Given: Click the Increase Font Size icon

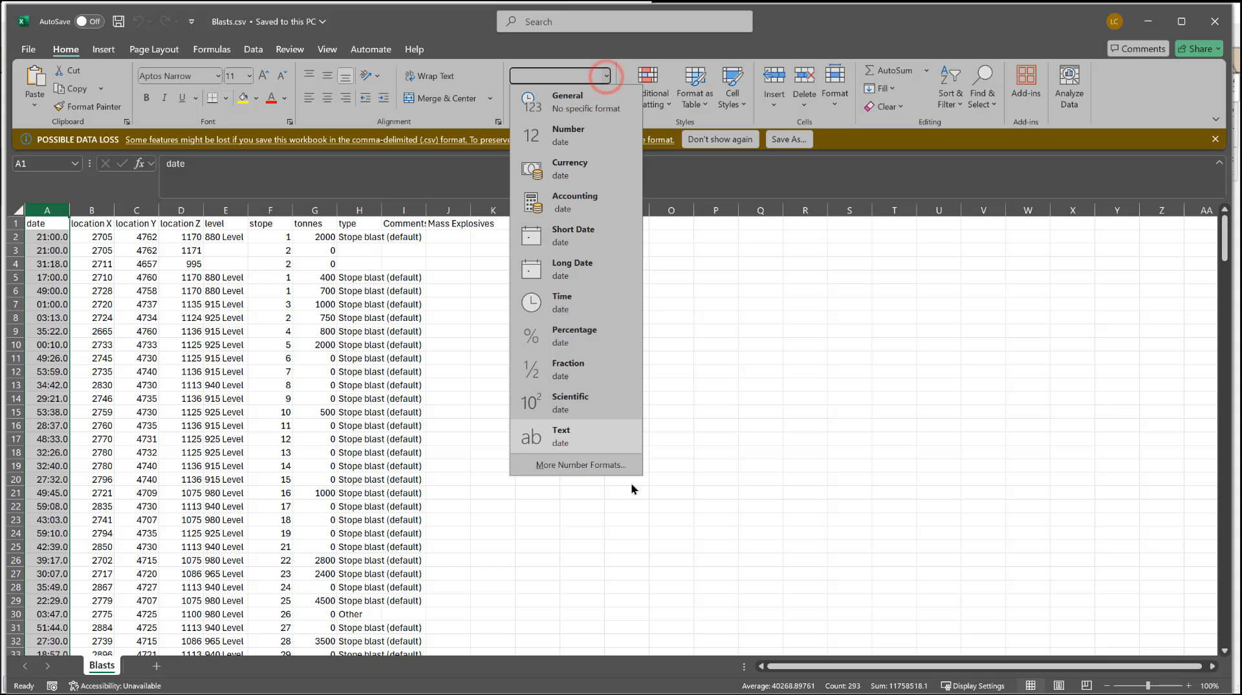Looking at the screenshot, I should click(x=263, y=76).
